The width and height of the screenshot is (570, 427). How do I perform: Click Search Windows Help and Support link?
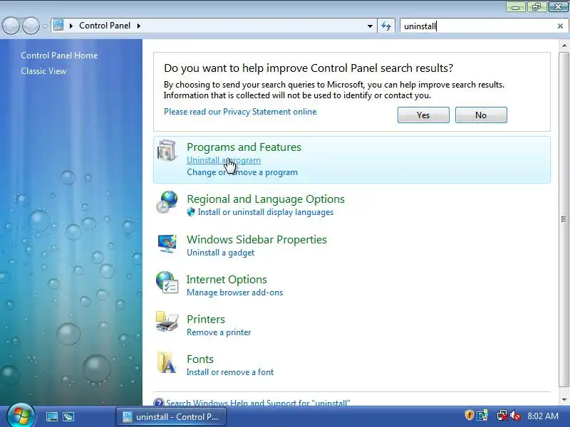[x=258, y=403]
